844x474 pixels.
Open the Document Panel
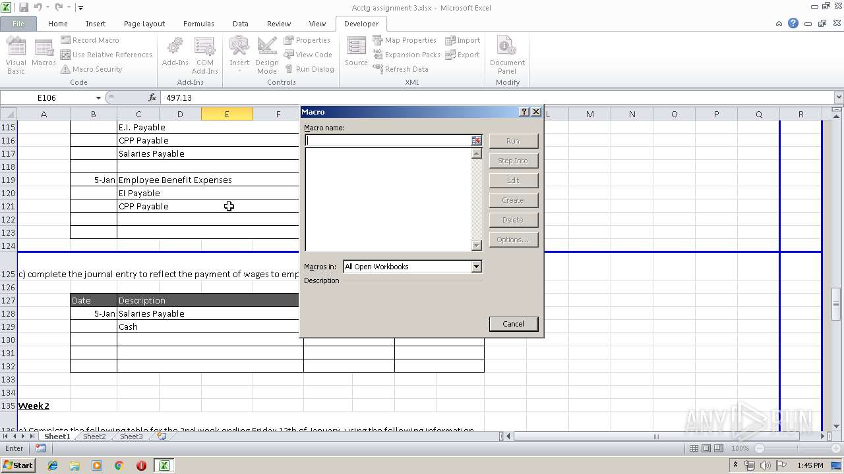(507, 55)
